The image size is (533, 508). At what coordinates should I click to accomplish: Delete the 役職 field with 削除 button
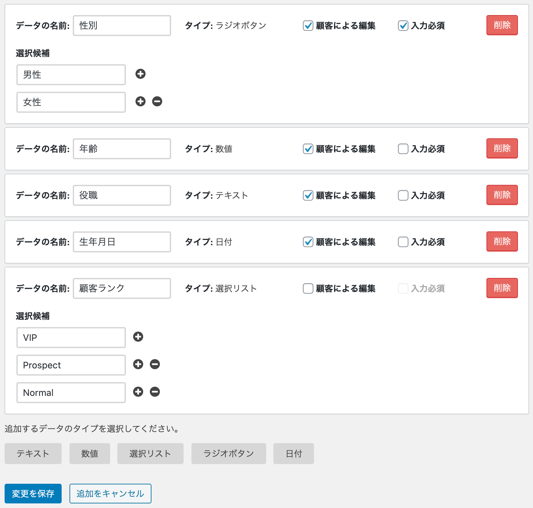point(502,195)
